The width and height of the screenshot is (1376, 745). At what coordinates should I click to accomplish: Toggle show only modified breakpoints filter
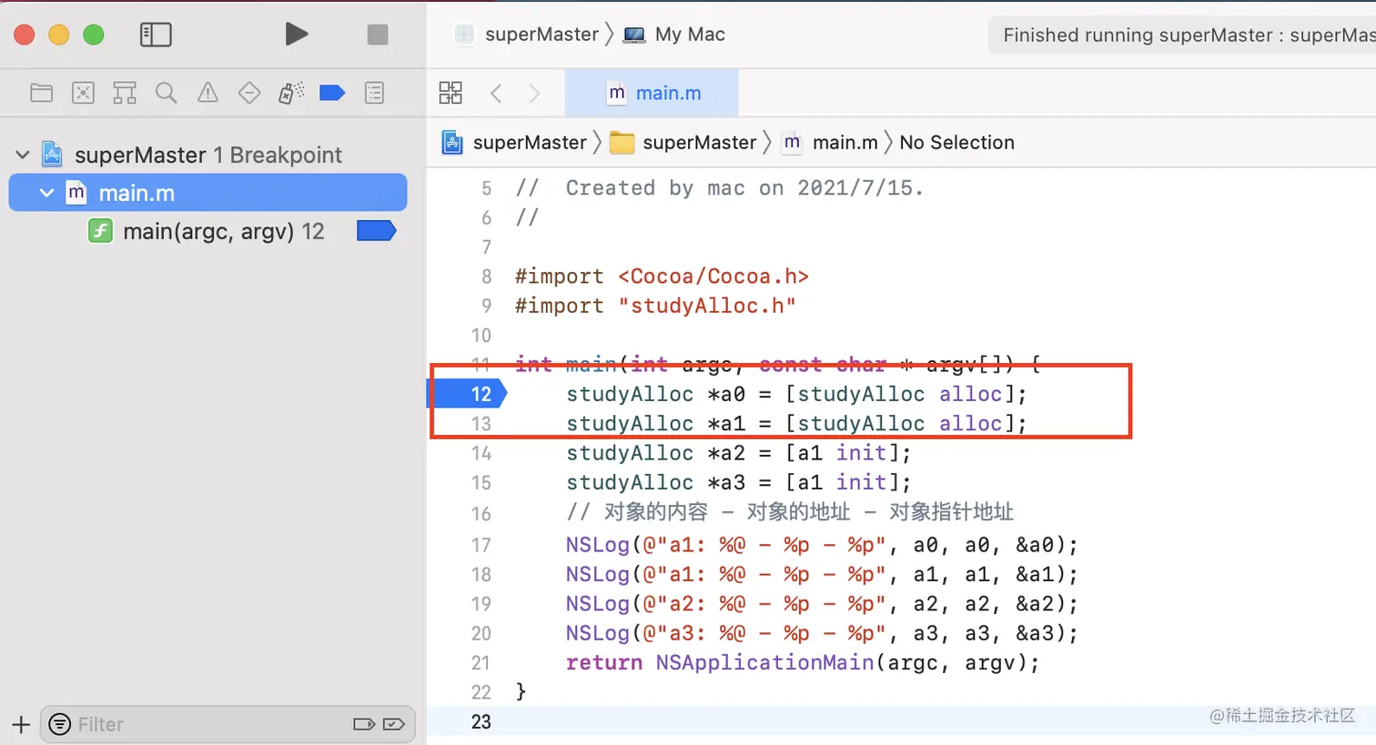tap(394, 725)
